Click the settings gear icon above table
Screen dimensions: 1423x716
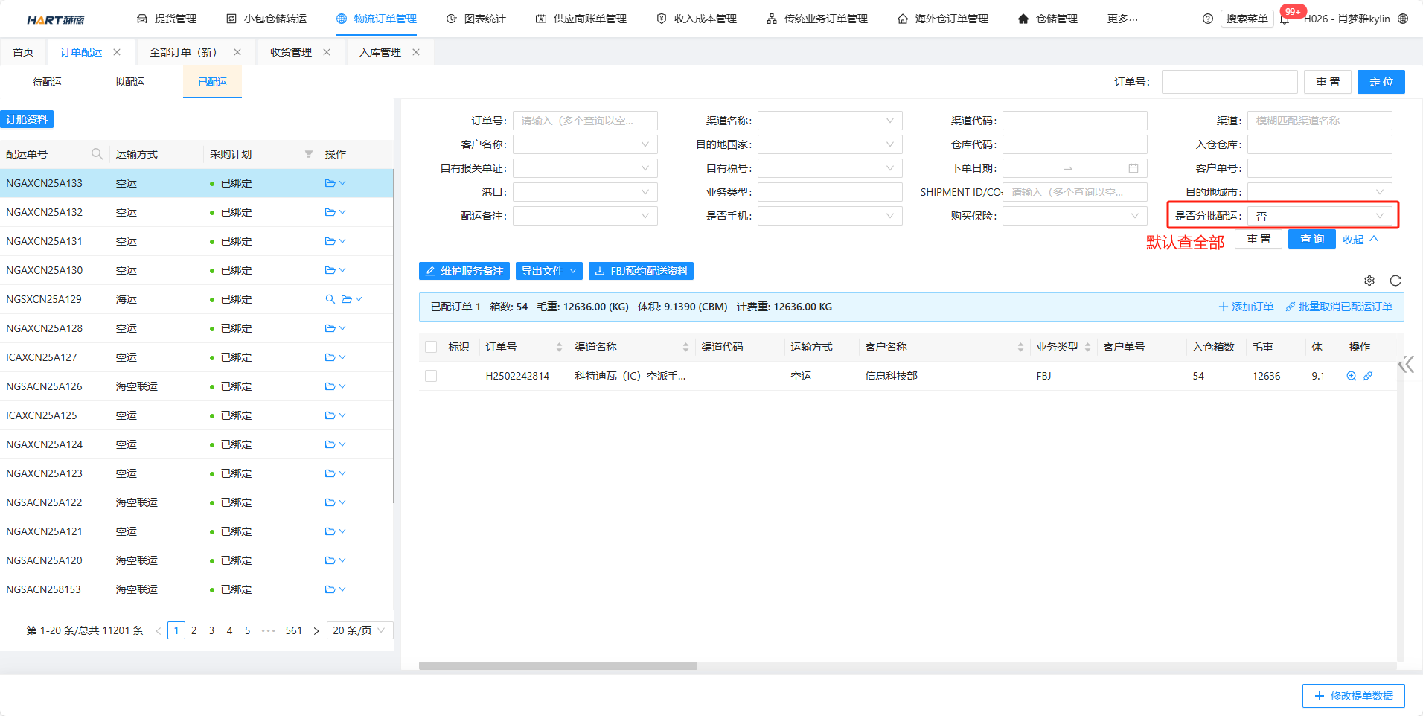(x=1369, y=281)
